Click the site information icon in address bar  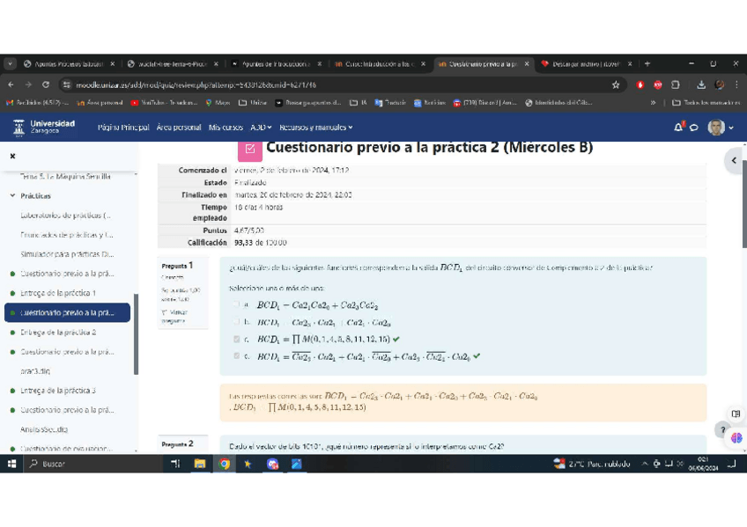click(x=67, y=84)
